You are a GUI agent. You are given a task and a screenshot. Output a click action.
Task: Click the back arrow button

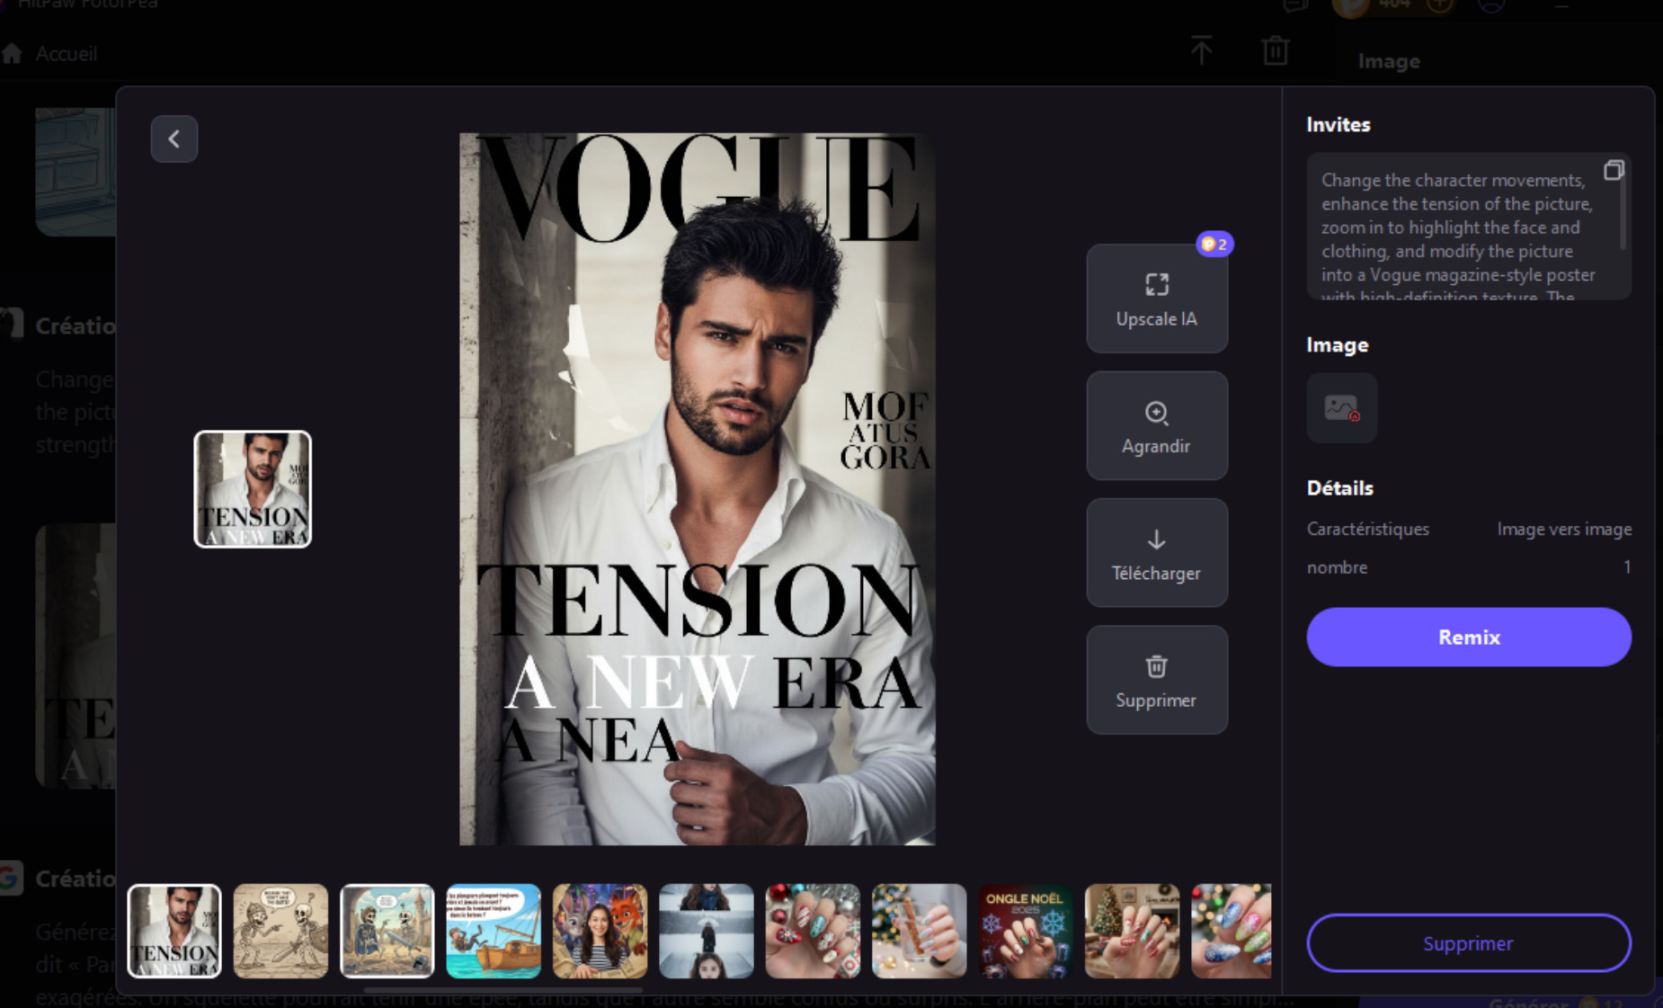pos(174,138)
